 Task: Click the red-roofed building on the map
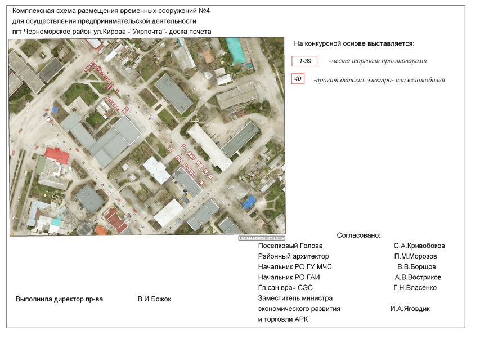pyautogui.click(x=56, y=155)
